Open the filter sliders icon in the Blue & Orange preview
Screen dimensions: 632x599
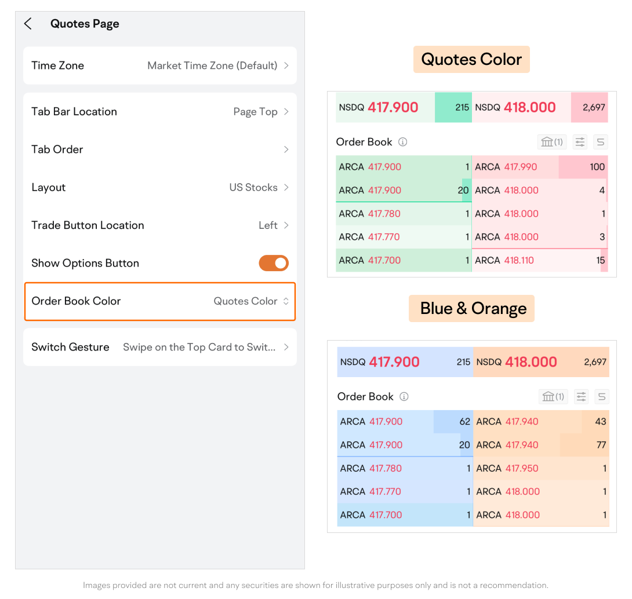(581, 397)
